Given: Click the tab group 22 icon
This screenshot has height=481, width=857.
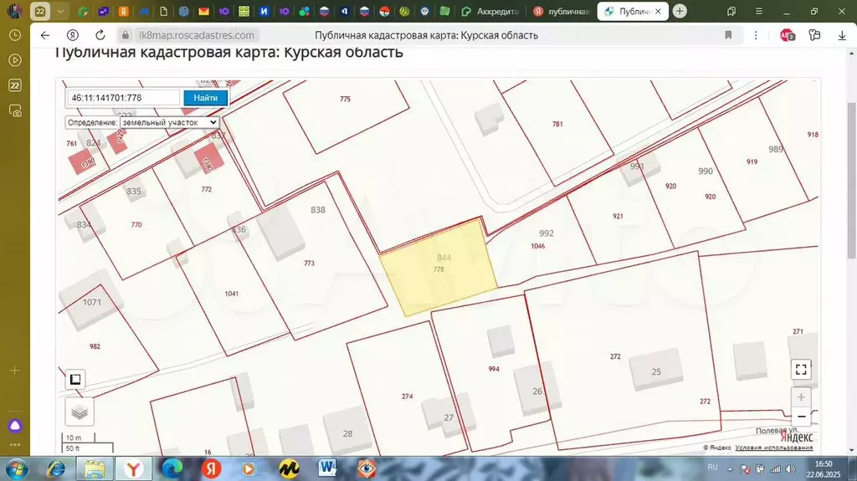Looking at the screenshot, I should 40,11.
